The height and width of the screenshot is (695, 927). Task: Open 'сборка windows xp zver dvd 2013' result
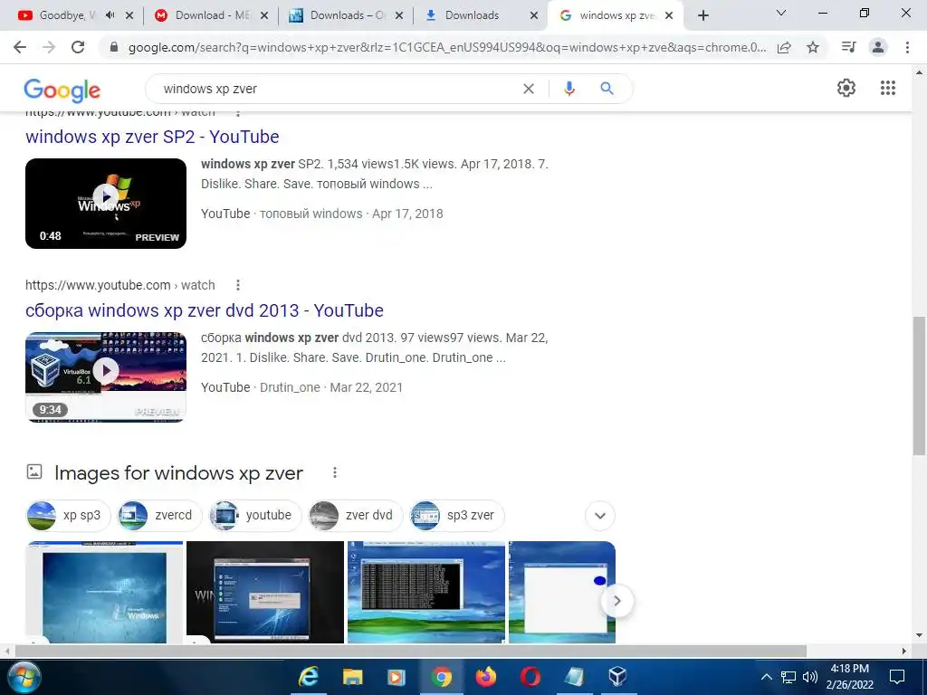click(205, 310)
